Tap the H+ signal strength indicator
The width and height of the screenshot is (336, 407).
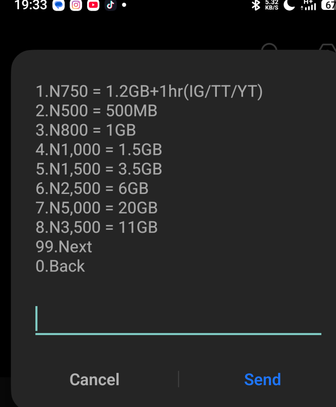pos(309,5)
